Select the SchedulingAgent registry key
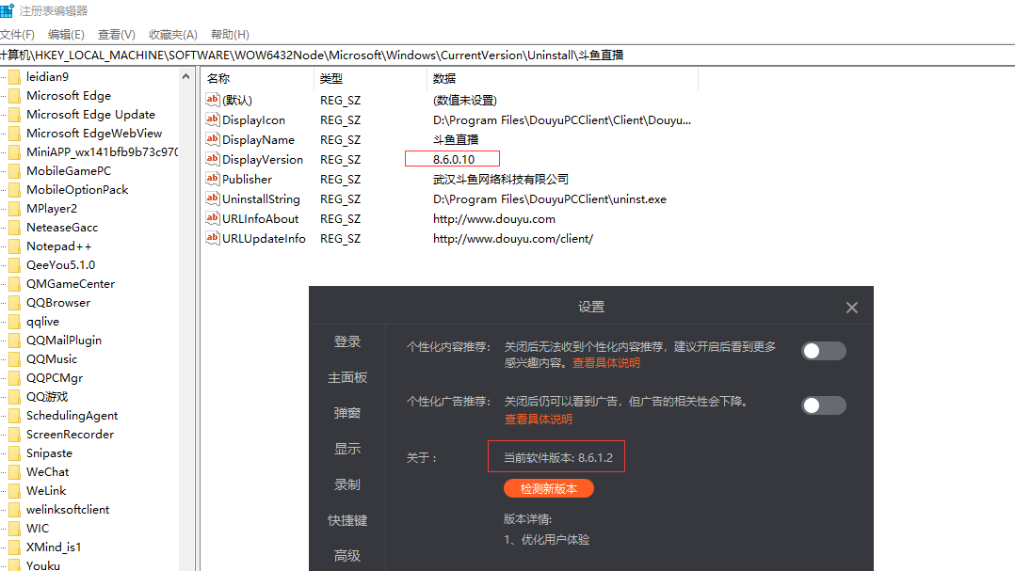 72,415
